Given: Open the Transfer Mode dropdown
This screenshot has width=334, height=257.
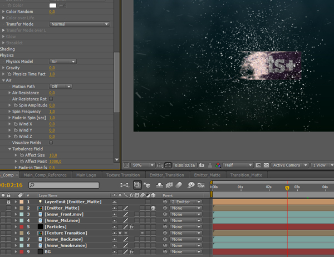Looking at the screenshot, I should coord(79,24).
